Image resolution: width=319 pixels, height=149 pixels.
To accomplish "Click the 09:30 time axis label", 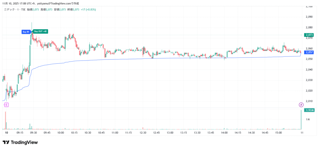I will point(33,133).
